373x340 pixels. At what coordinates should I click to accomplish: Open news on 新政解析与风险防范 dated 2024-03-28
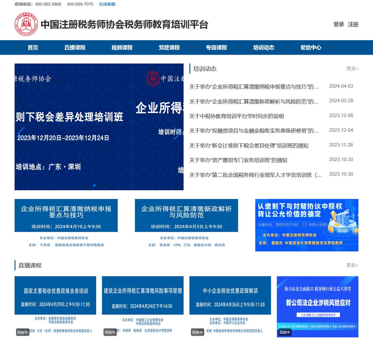pos(254,101)
